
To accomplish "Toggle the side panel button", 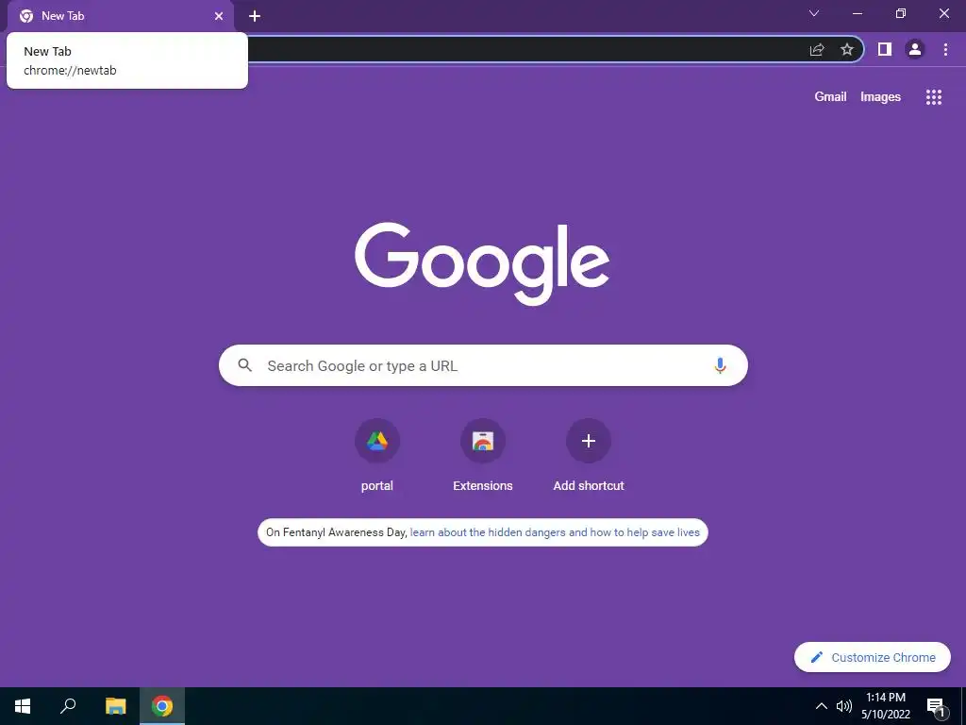I will coord(885,49).
